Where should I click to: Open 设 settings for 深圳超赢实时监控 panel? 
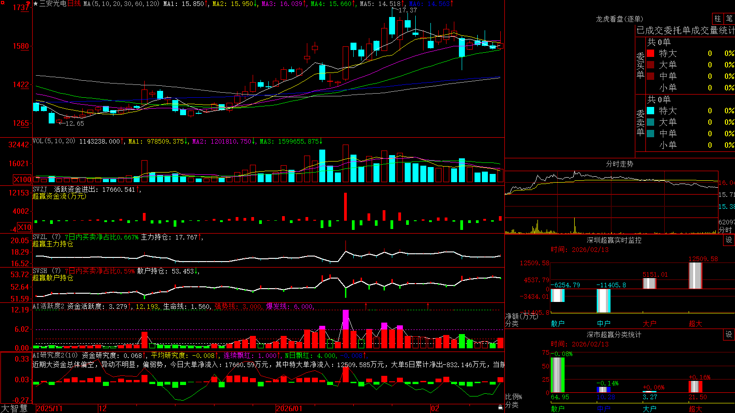[x=729, y=240]
